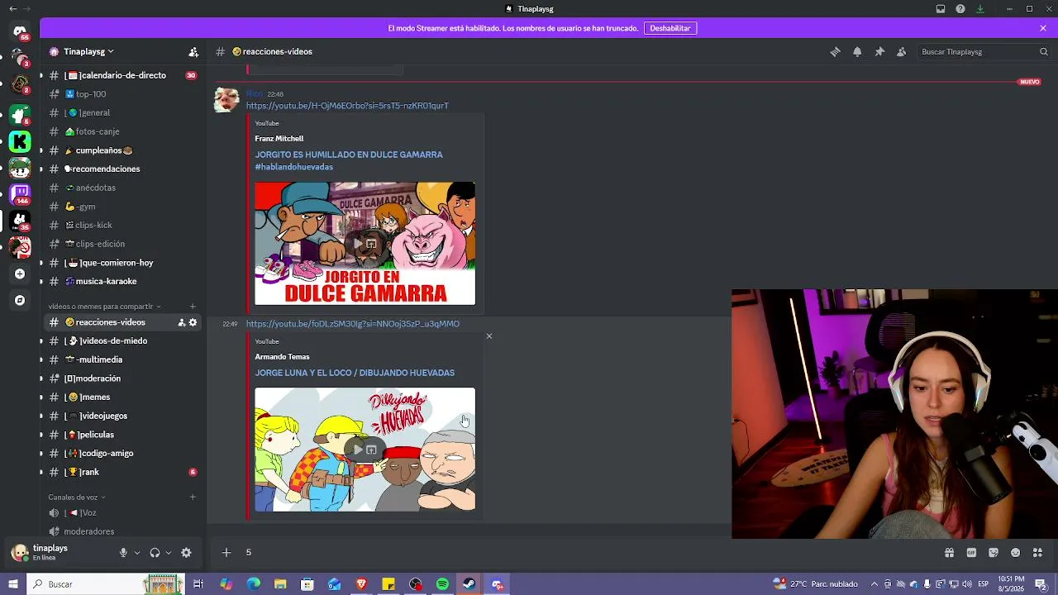
Task: Switch to the clips-kick channel
Action: (122, 226)
